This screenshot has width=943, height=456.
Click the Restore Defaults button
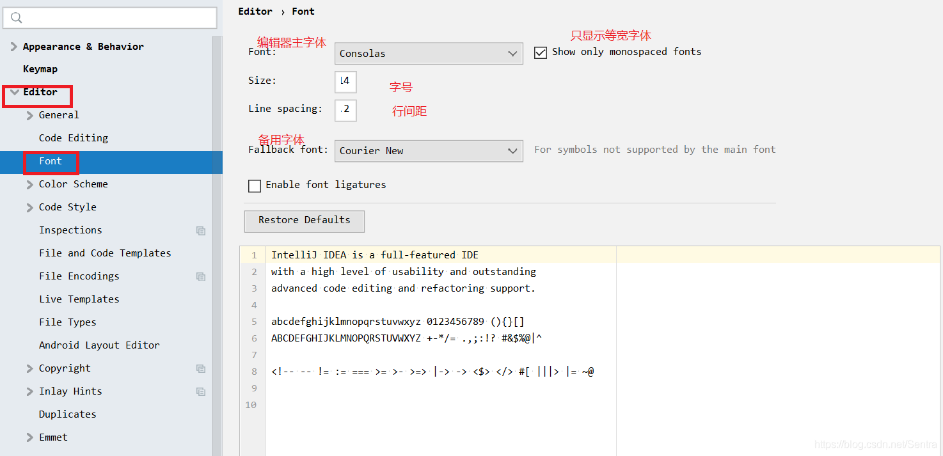305,221
